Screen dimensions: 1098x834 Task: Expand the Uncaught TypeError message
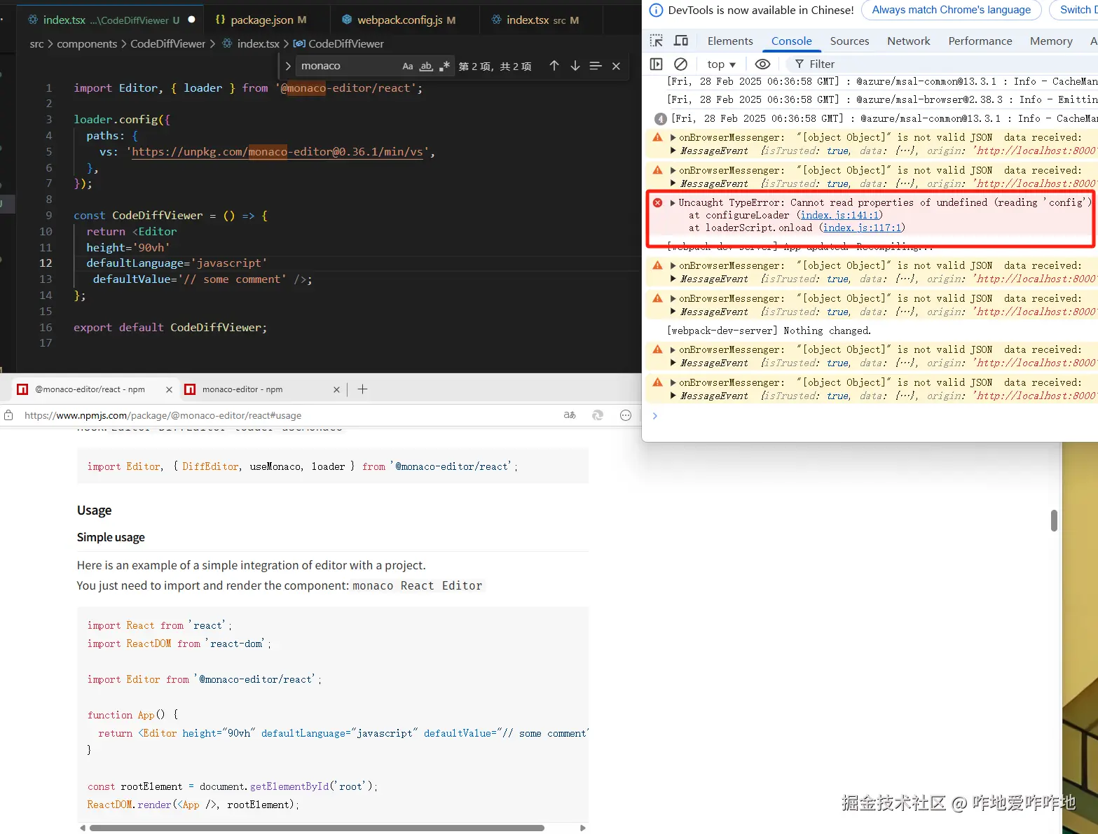[673, 203]
